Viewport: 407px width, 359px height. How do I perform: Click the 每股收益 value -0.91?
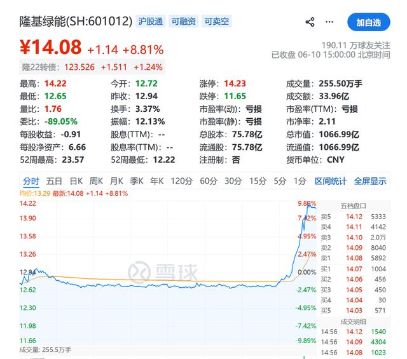71,134
